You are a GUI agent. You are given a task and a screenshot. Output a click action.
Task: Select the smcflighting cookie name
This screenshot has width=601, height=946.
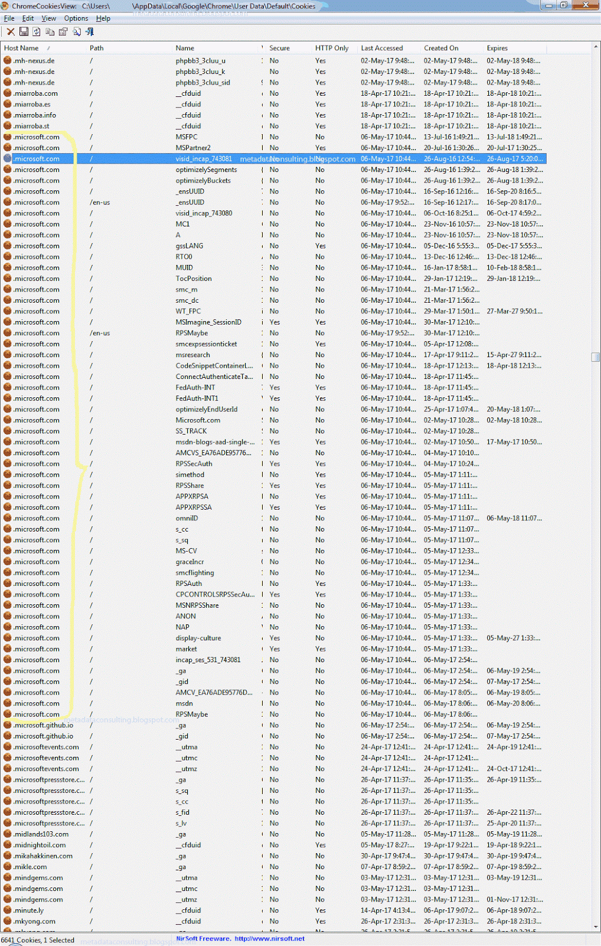point(195,573)
